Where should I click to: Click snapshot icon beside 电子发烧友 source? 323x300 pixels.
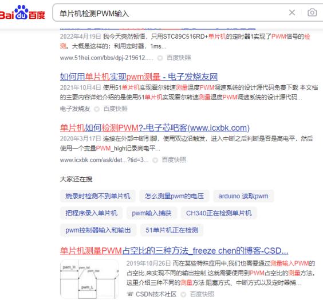[x=97, y=109]
